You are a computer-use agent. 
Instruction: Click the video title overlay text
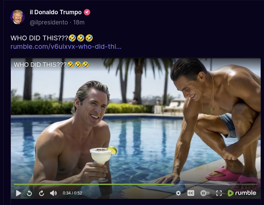pyautogui.click(x=51, y=65)
